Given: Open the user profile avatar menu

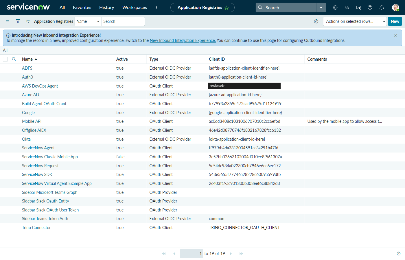Looking at the screenshot, I should click(395, 8).
